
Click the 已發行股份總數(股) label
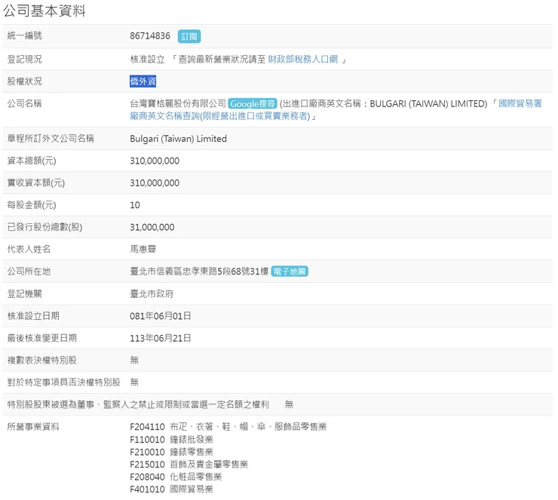[44, 227]
